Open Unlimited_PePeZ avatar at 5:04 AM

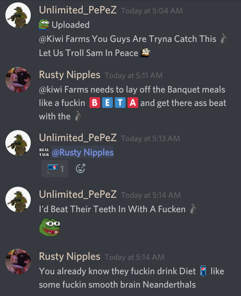pyautogui.click(x=18, y=15)
